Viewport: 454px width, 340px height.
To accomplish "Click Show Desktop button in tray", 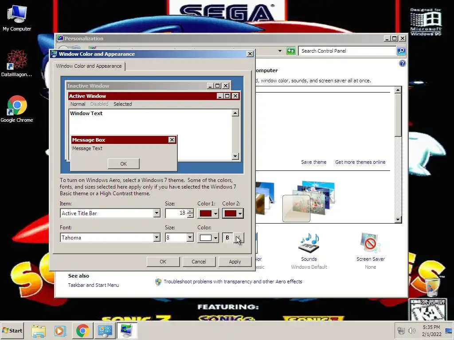I will click(x=449, y=330).
